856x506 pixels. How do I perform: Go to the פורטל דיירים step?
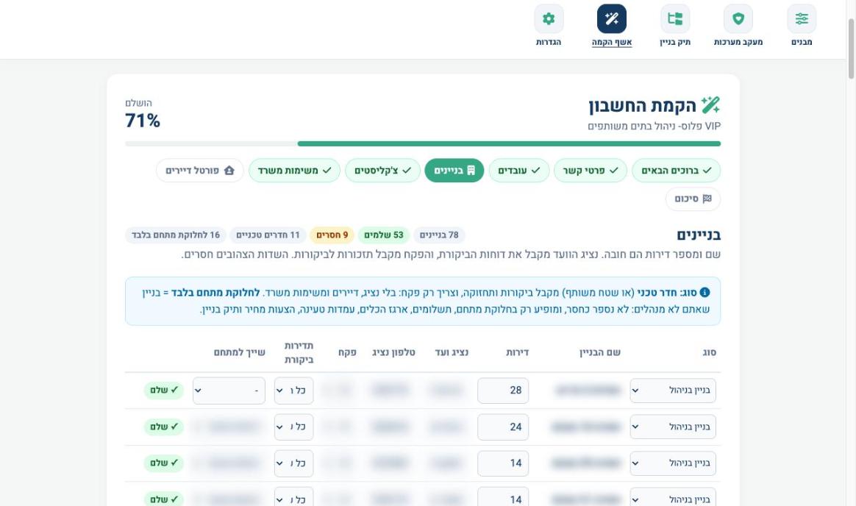pos(200,171)
